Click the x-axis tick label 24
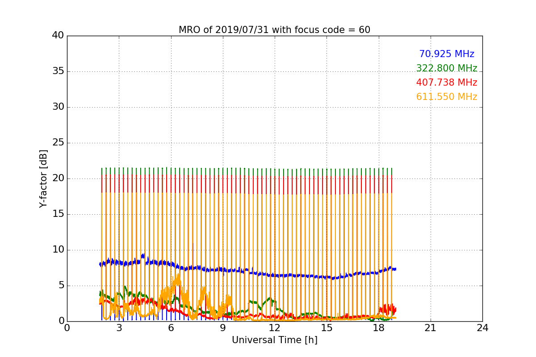 point(482,328)
